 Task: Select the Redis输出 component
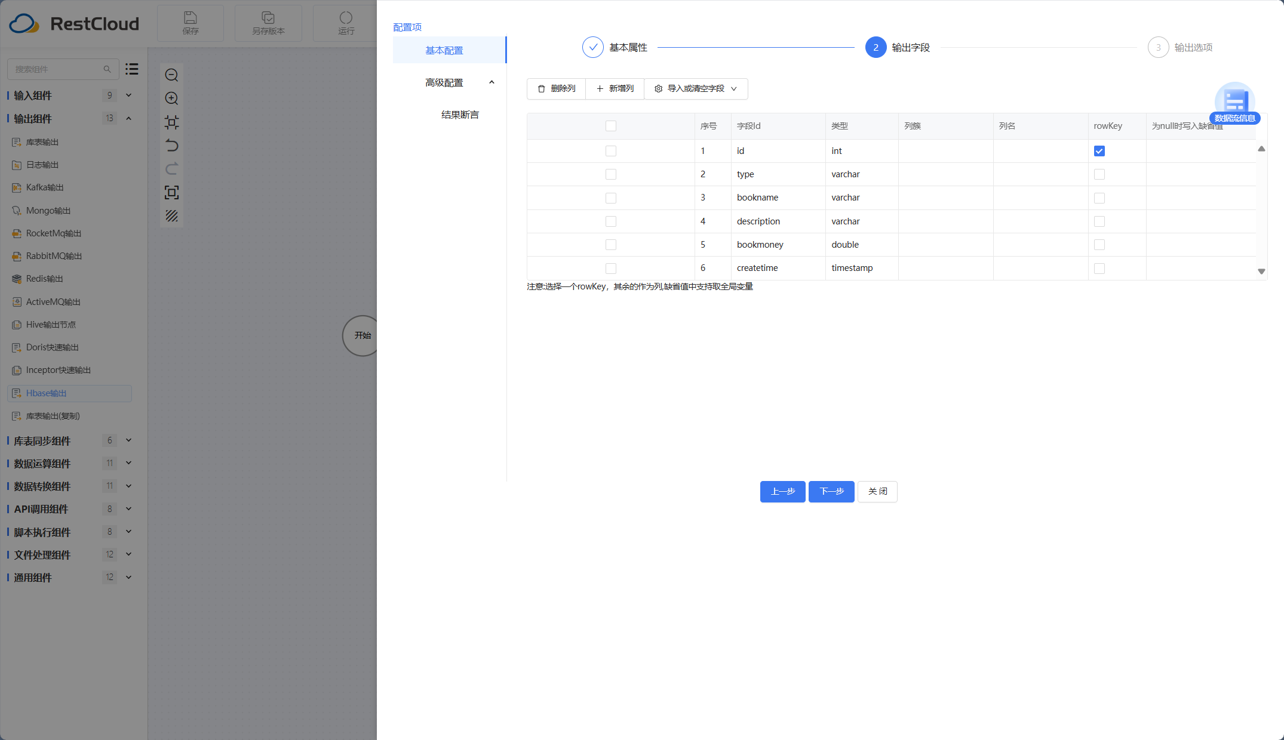click(x=69, y=279)
